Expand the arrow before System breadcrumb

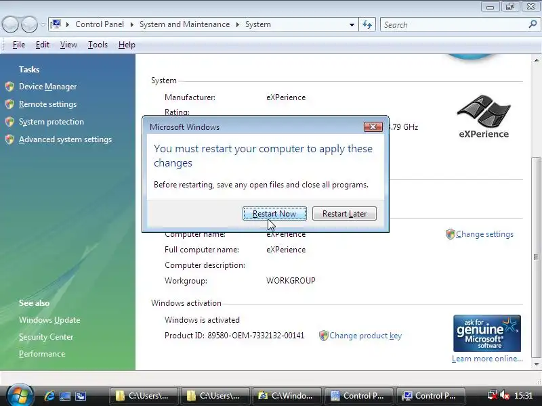(238, 24)
